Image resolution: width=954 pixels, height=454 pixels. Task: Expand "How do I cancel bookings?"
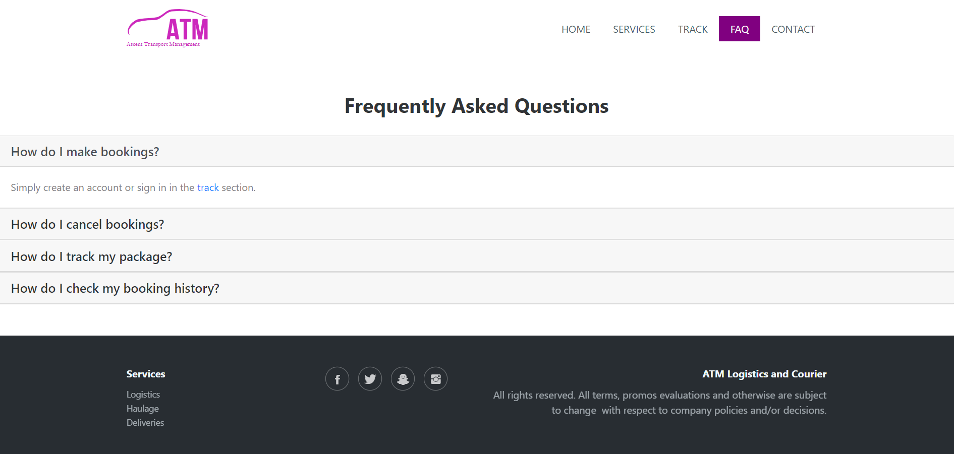click(x=87, y=224)
